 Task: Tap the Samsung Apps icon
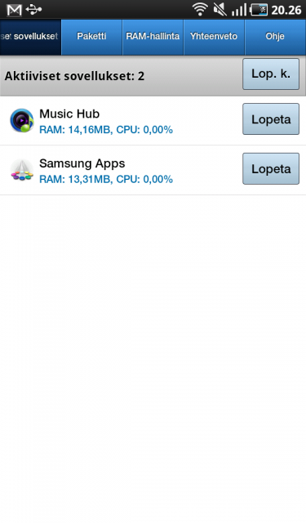tap(22, 170)
